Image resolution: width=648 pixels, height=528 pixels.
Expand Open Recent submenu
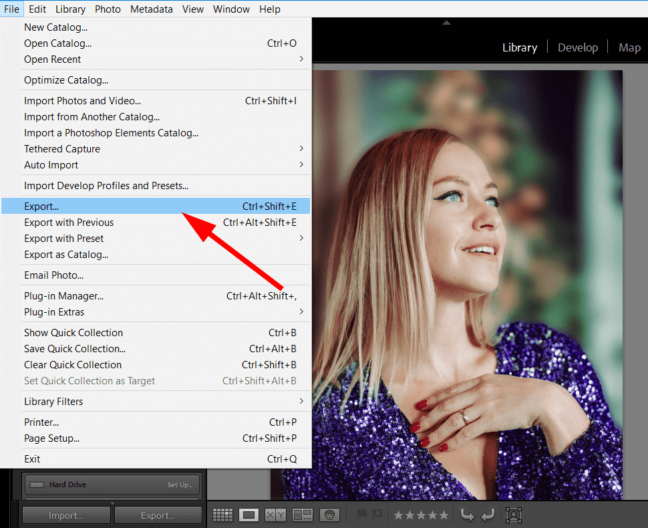(301, 59)
